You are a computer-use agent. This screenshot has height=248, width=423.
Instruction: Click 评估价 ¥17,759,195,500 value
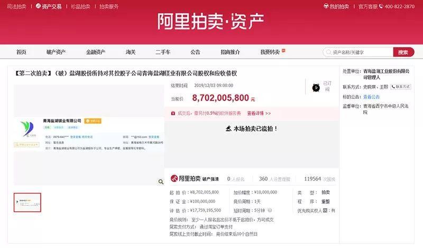point(206,210)
